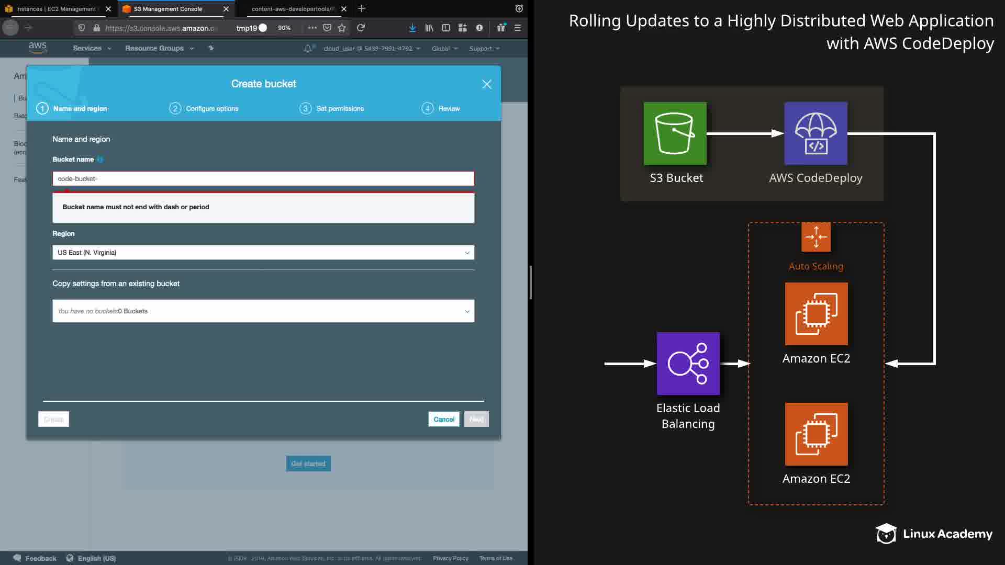
Task: Click Bucket name info icon
Action: (100, 160)
